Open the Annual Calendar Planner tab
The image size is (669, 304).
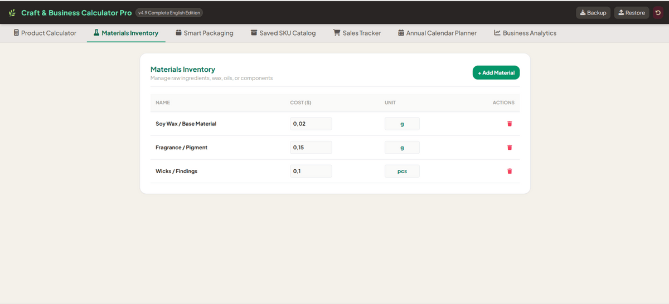[438, 33]
